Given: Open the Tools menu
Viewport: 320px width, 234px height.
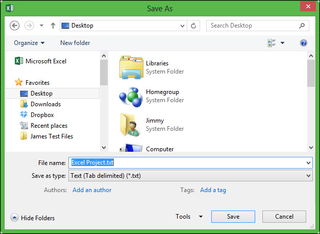Looking at the screenshot, I should (x=188, y=217).
